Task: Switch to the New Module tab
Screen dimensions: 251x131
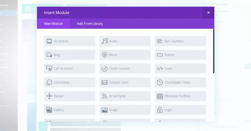Action: 53,24
